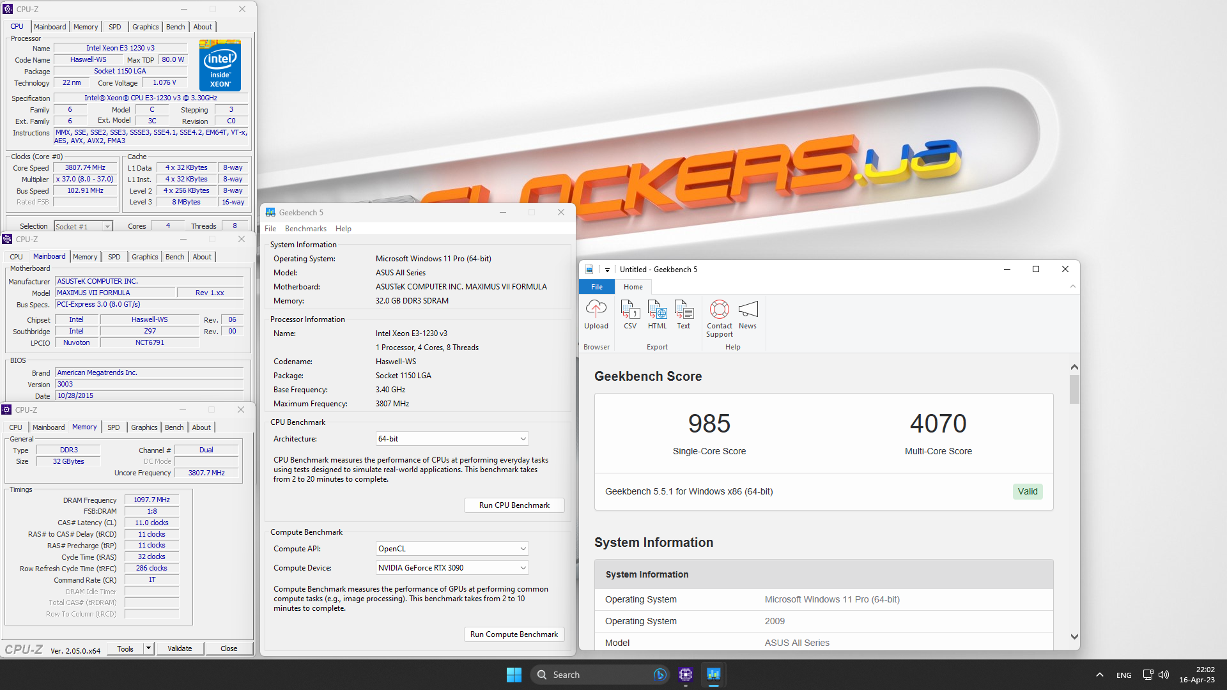
Task: Open the Benchmarks menu
Action: (305, 229)
